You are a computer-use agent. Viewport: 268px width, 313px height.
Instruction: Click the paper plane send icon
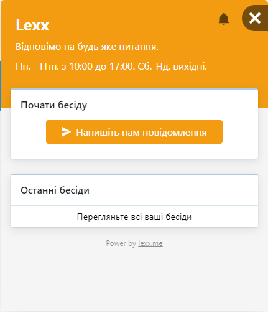tap(66, 132)
